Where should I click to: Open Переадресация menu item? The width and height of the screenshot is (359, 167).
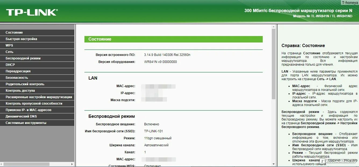37,71
